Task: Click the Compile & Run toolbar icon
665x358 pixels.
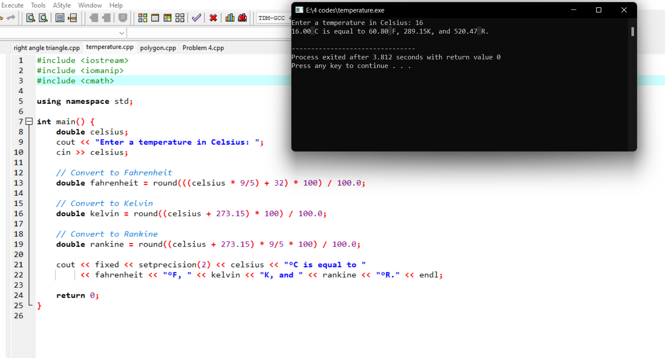Action: coord(167,18)
